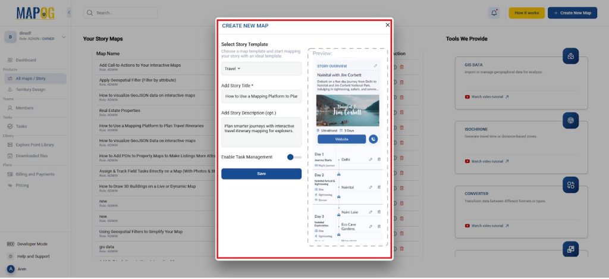The width and height of the screenshot is (609, 279).
Task: Click the Aren user avatar
Action: pos(11,269)
